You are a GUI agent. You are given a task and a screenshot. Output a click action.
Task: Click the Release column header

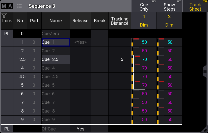click(x=80, y=21)
